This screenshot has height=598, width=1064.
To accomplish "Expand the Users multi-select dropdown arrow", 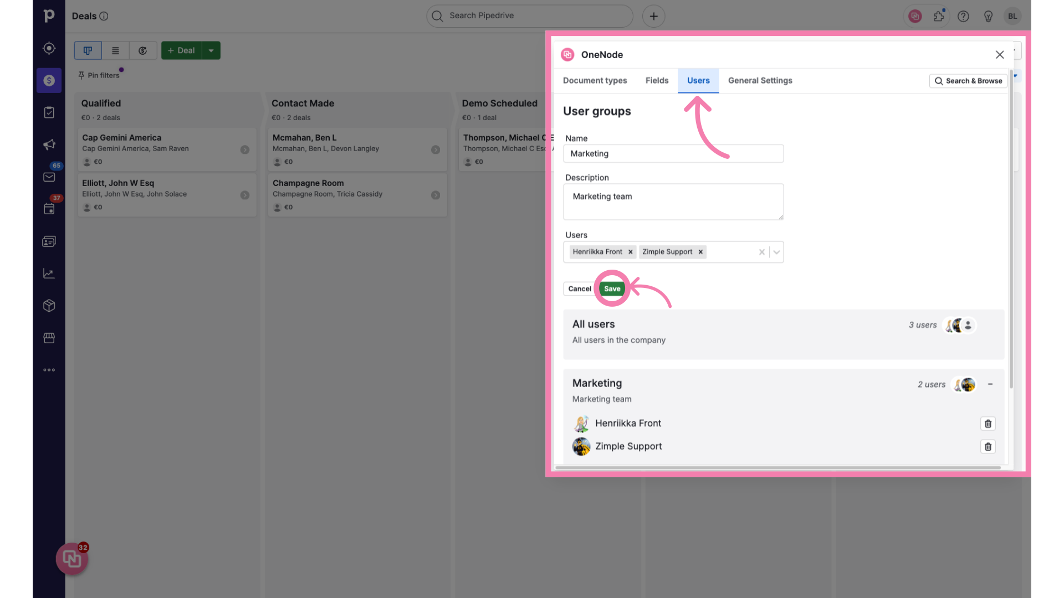I will 776,252.
